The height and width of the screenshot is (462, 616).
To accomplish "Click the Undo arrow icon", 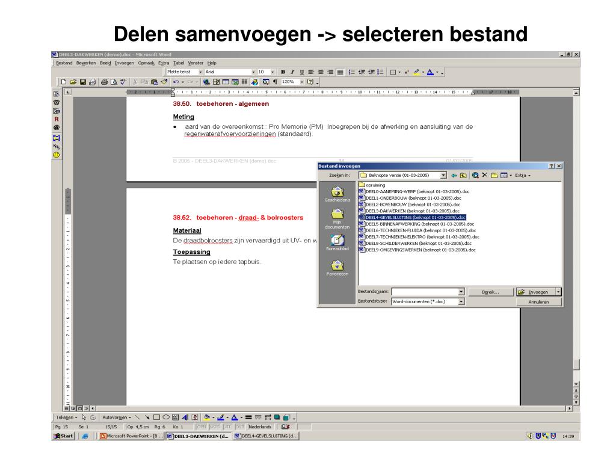I will [176, 82].
